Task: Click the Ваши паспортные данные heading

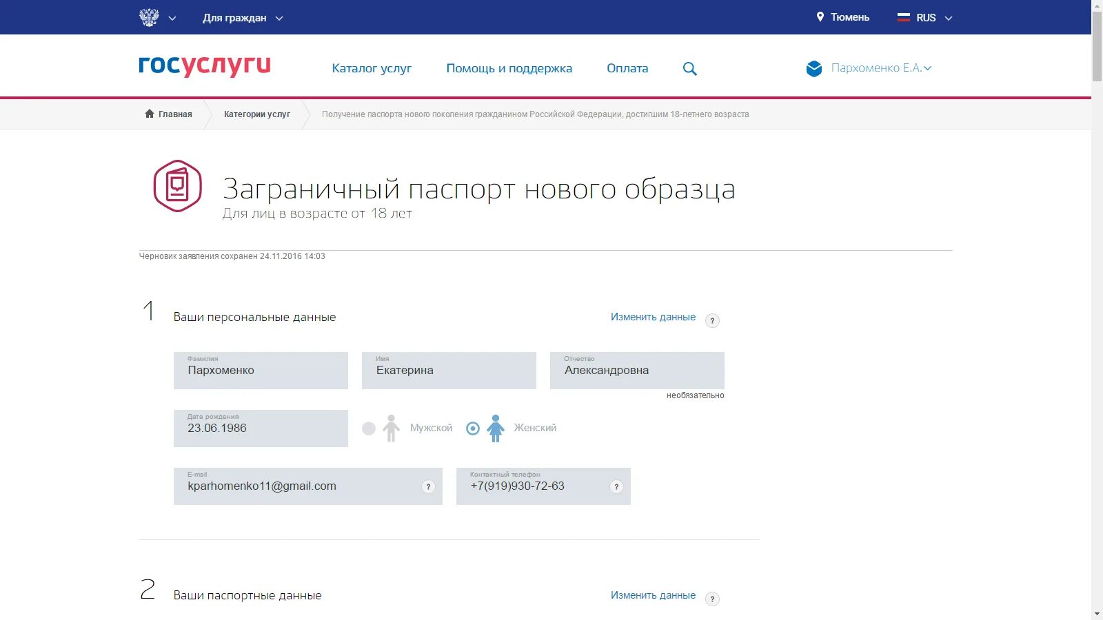Action: click(247, 595)
